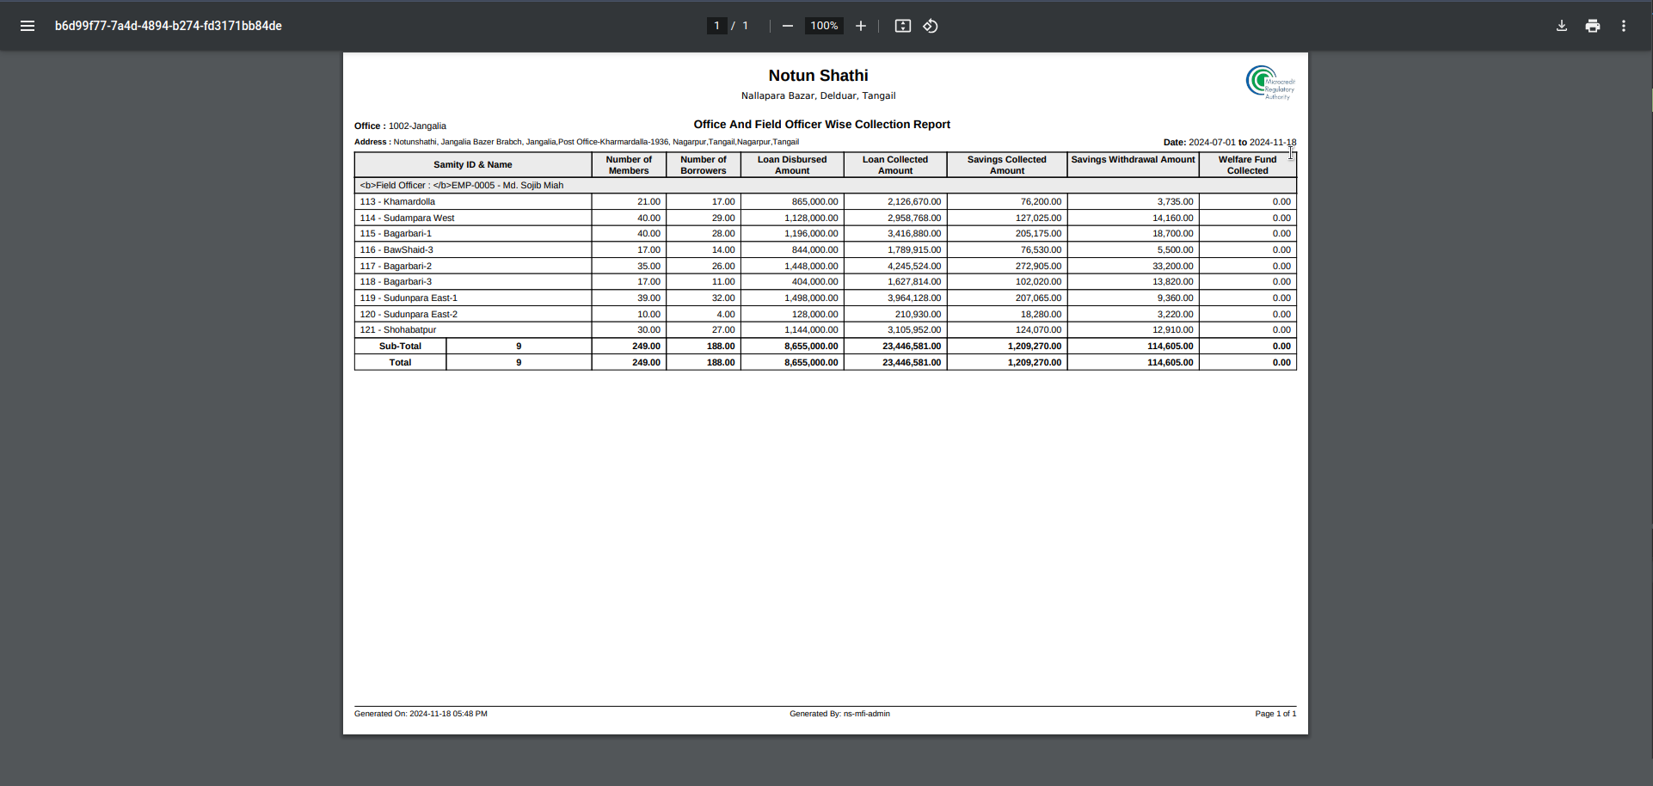Click loan collected 2,958,768.00 for Sudampara West
1653x786 pixels.
tap(914, 218)
